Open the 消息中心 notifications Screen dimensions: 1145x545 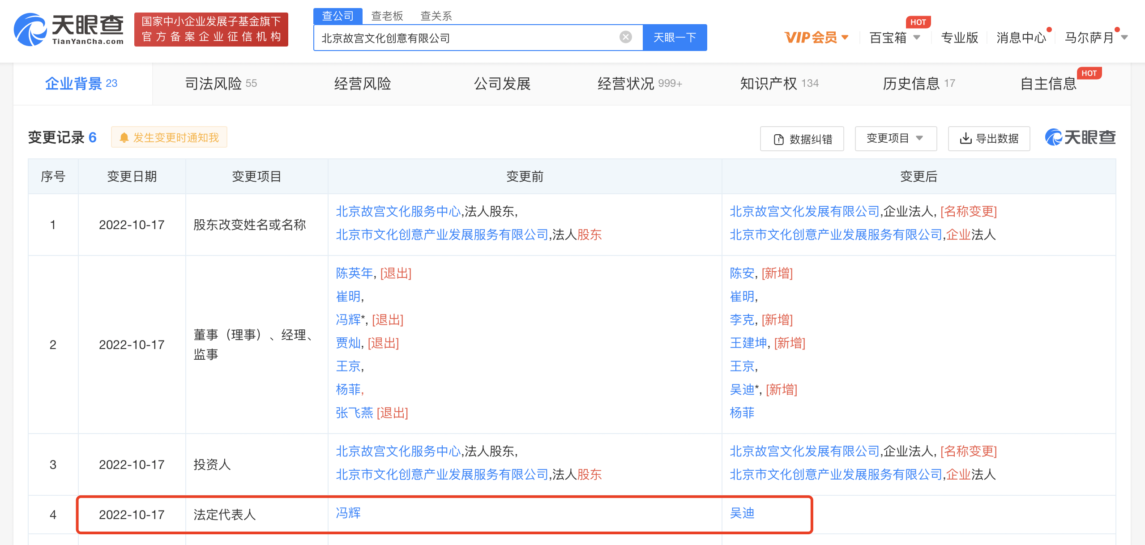1022,38
